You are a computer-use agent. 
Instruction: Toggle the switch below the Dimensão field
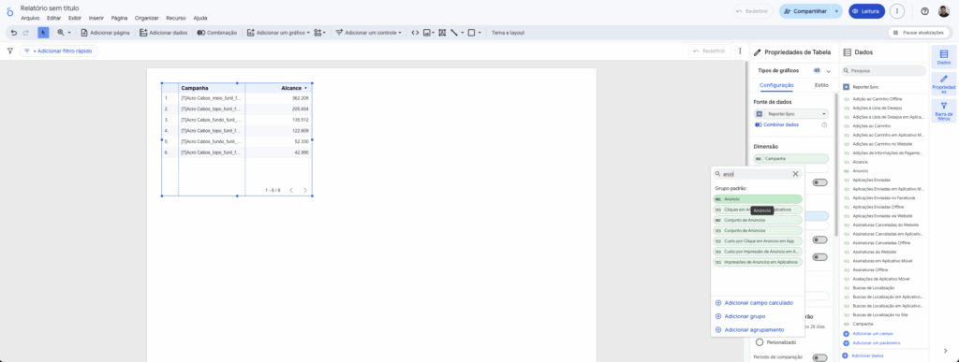point(819,182)
